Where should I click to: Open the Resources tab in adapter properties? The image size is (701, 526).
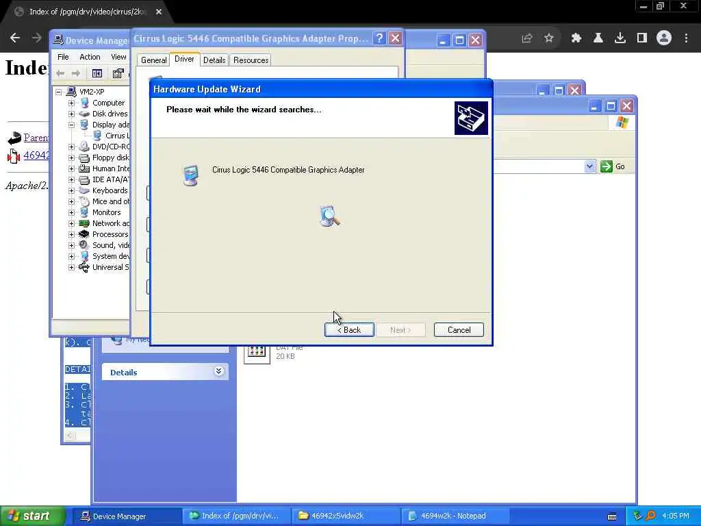(251, 60)
